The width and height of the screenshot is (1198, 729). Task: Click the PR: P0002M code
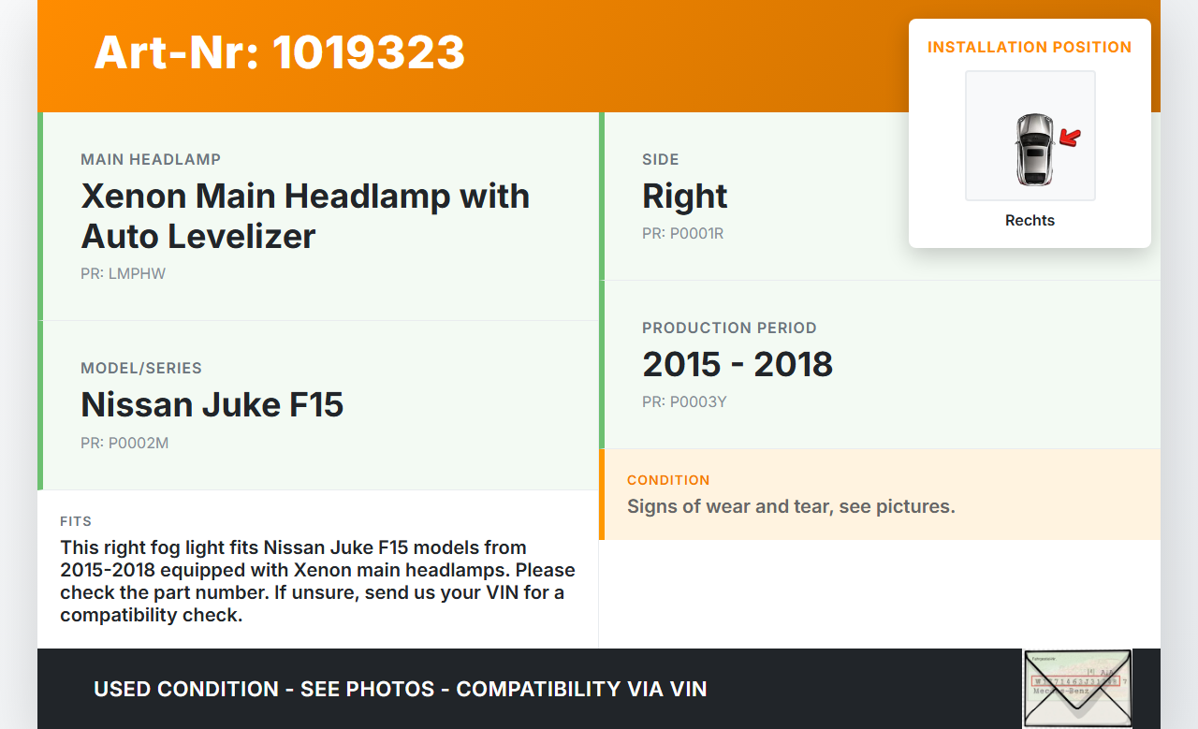(124, 444)
